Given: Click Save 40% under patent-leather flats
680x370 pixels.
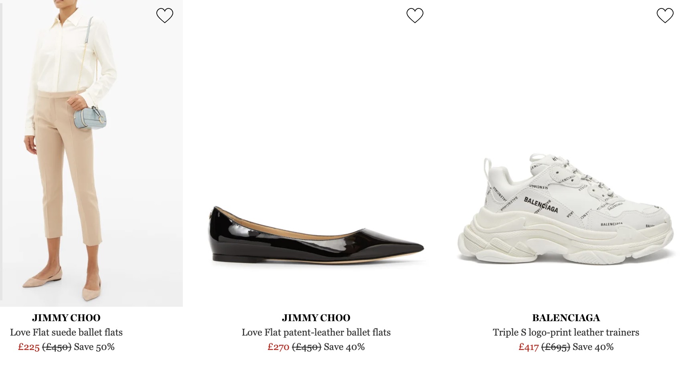Looking at the screenshot, I should (x=344, y=347).
